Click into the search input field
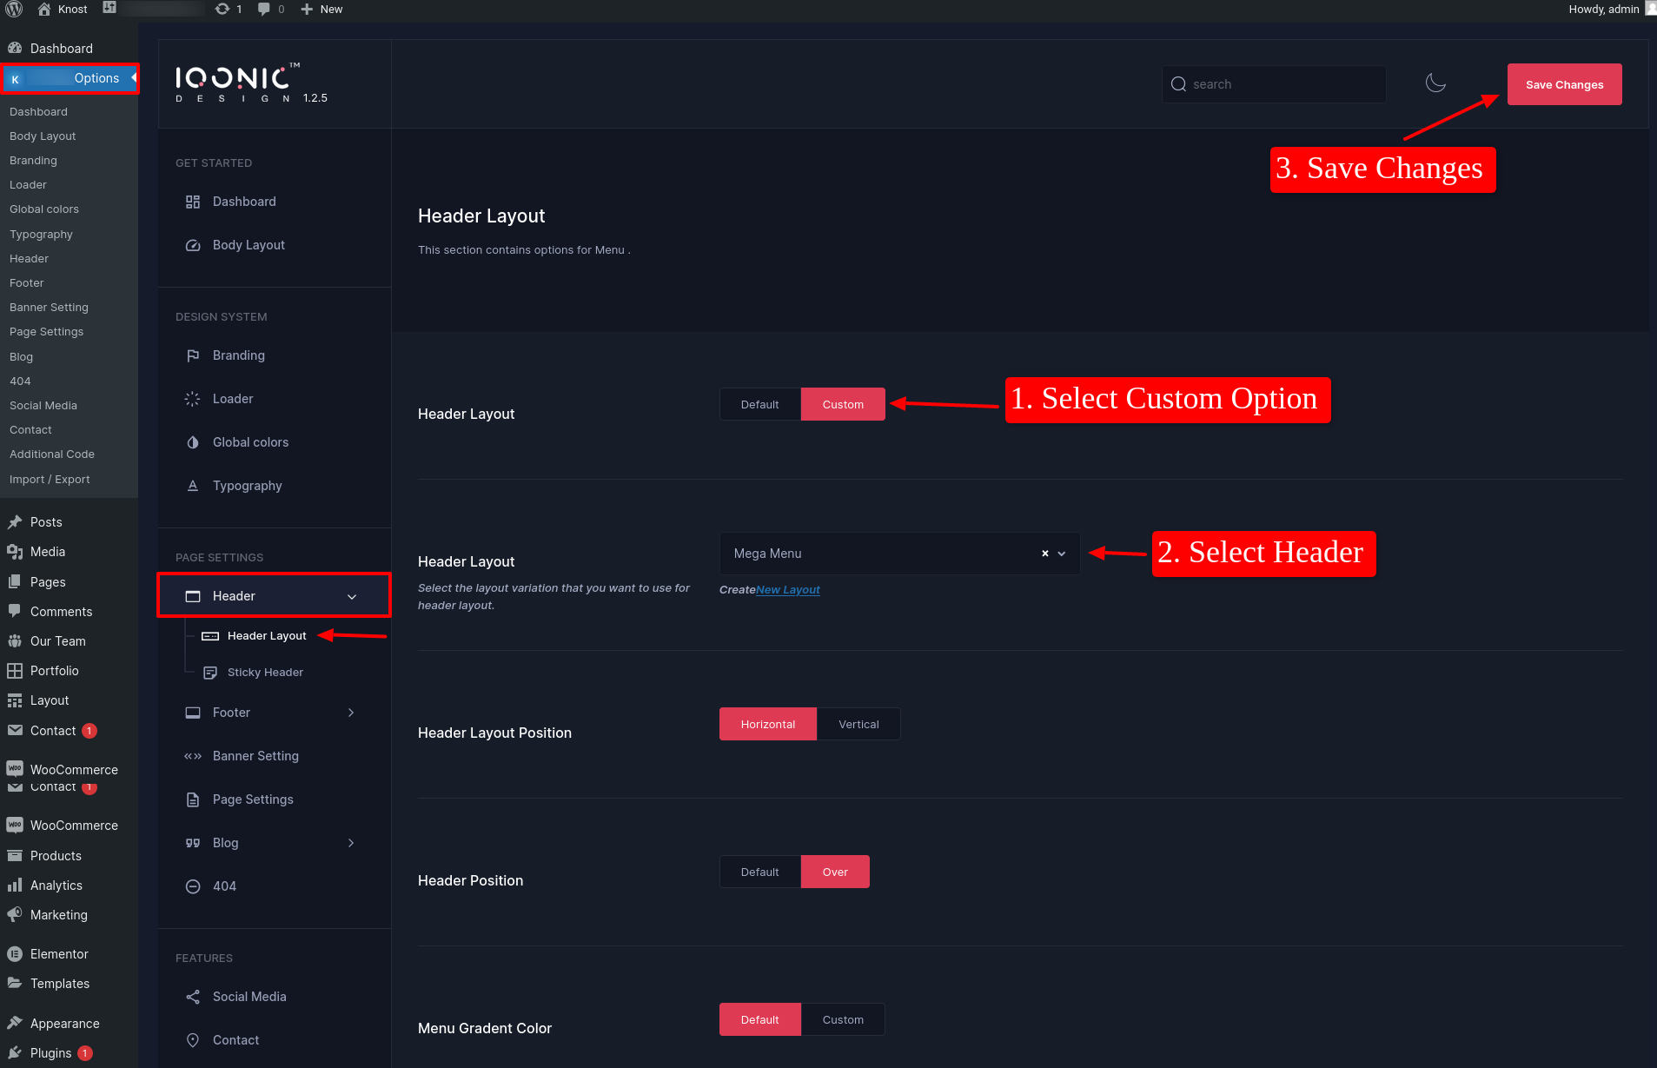This screenshot has height=1068, width=1657. tap(1274, 84)
